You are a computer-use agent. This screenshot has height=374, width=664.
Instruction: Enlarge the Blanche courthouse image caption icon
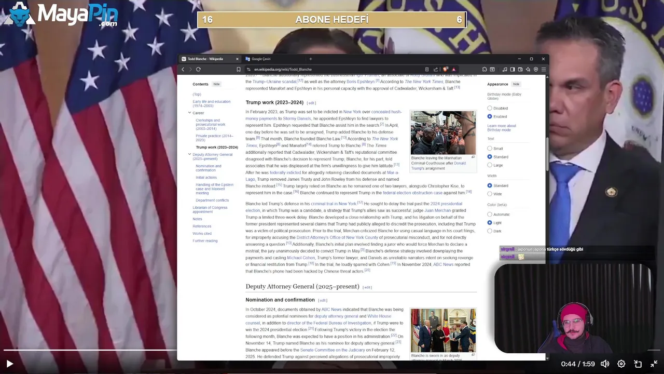coord(473,157)
